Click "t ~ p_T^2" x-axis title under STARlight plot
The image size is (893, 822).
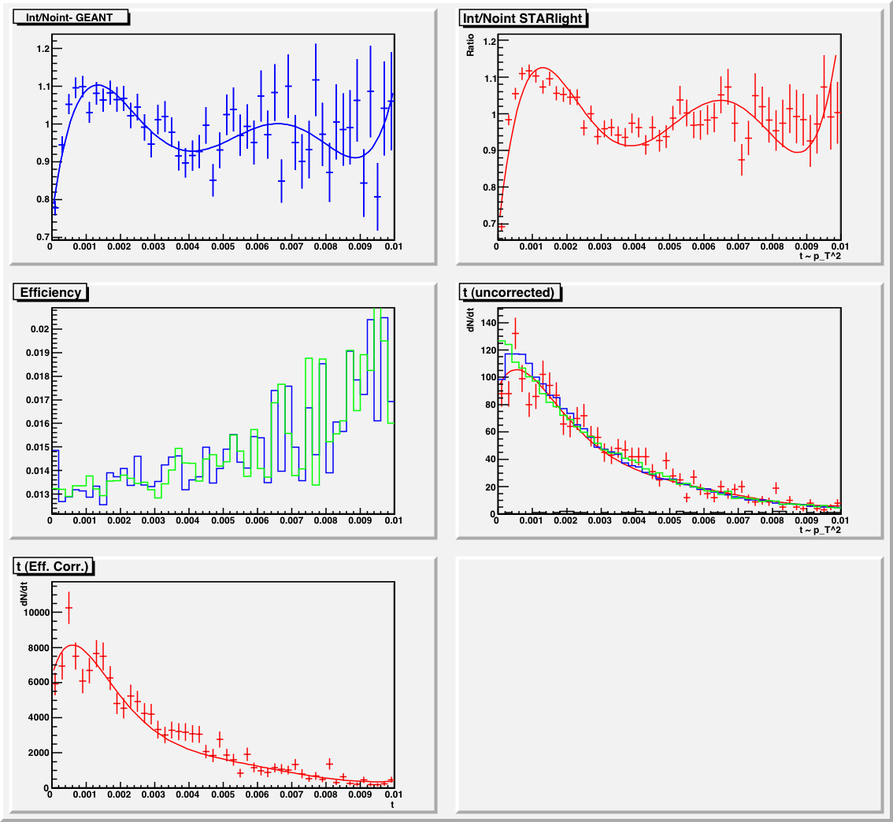pos(820,255)
